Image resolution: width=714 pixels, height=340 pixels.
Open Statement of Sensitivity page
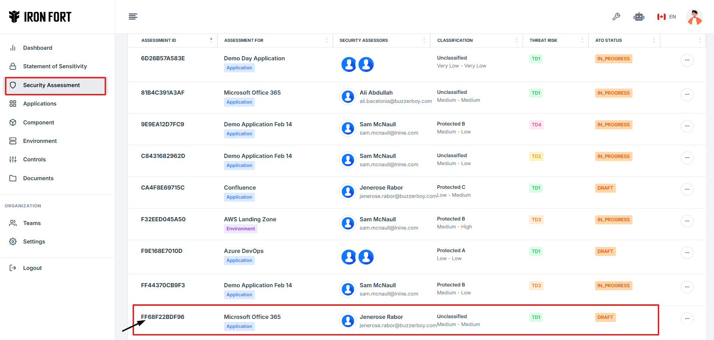point(55,66)
